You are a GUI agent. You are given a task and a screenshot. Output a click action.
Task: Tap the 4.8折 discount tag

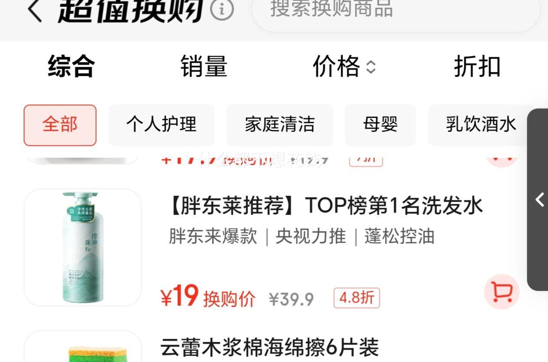[x=356, y=298]
